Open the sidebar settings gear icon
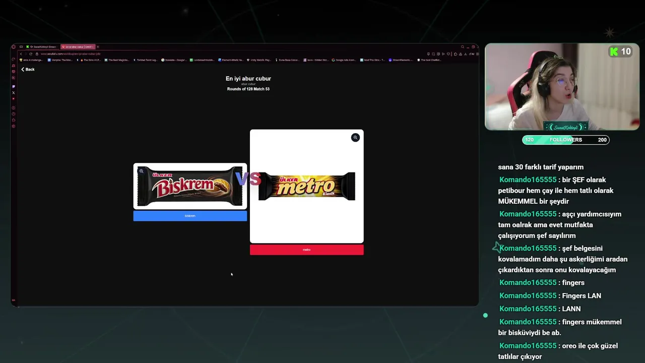The width and height of the screenshot is (645, 363). [14, 126]
